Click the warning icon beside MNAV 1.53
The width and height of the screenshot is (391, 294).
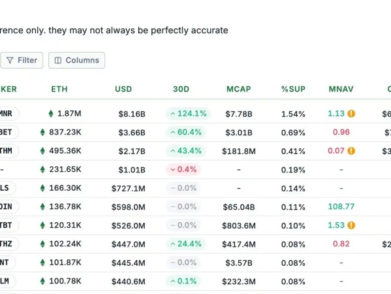351,225
